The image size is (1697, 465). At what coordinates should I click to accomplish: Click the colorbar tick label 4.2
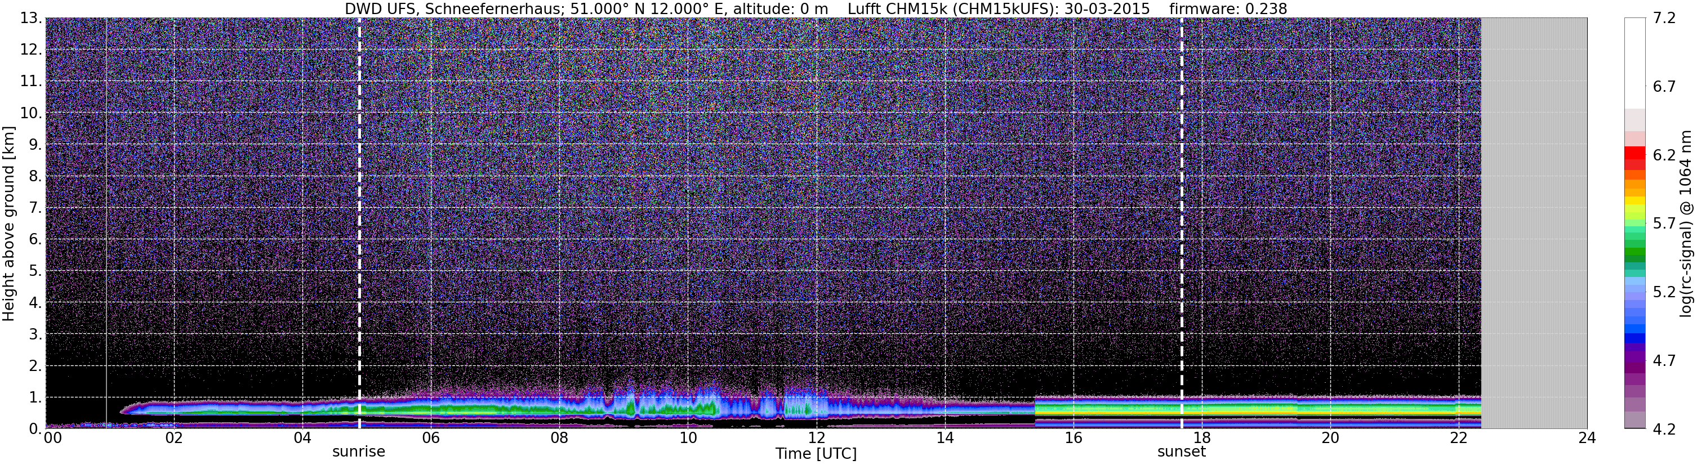click(x=1664, y=430)
